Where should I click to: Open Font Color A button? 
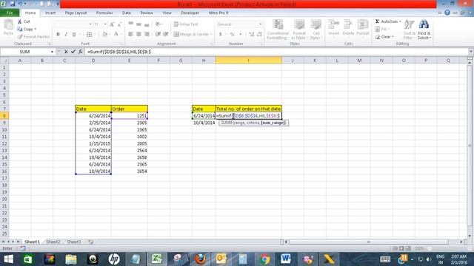(116, 35)
